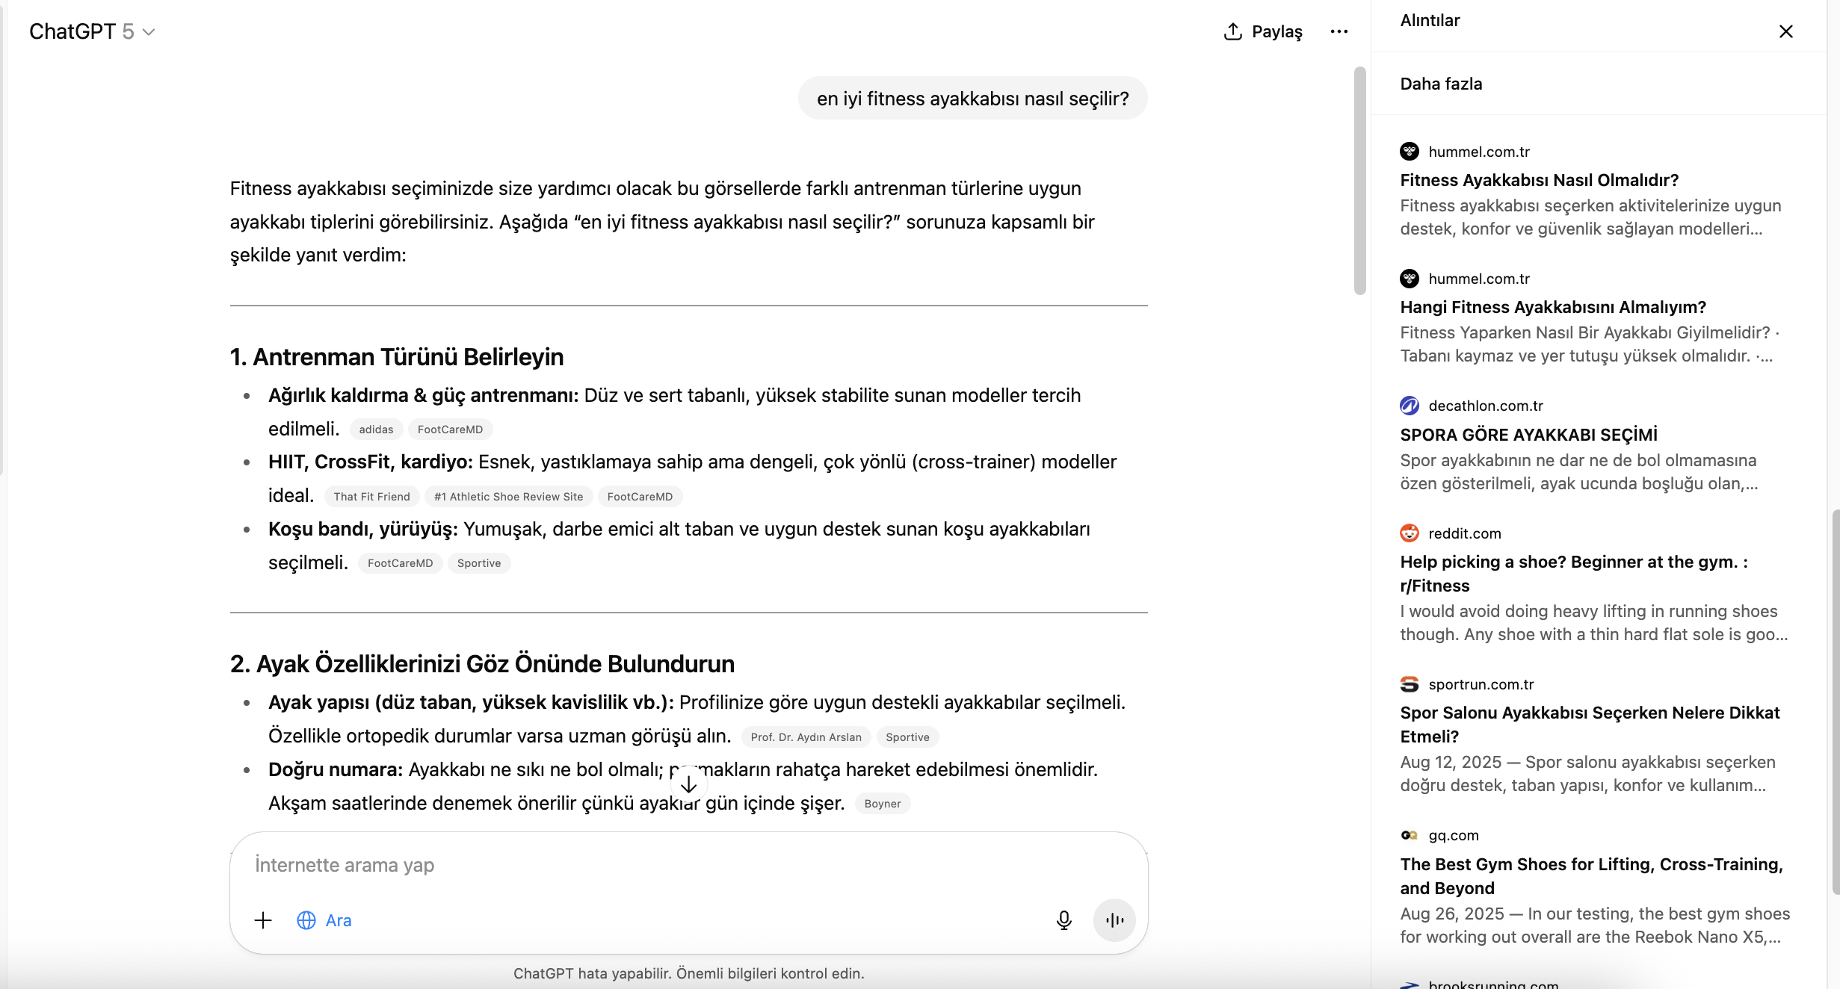This screenshot has height=989, width=1840.
Task: Click the citations panel vertical scrollbar
Action: tap(1836, 702)
